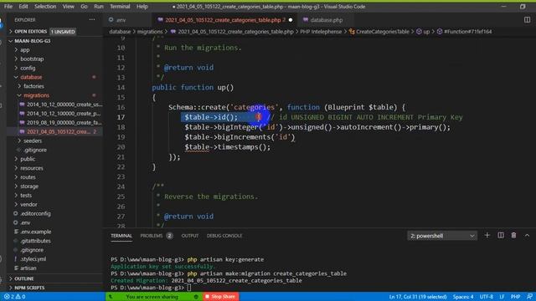Image resolution: width=536 pixels, height=301 pixels.
Task: Create a new terminal with plus icon
Action: coord(487,236)
